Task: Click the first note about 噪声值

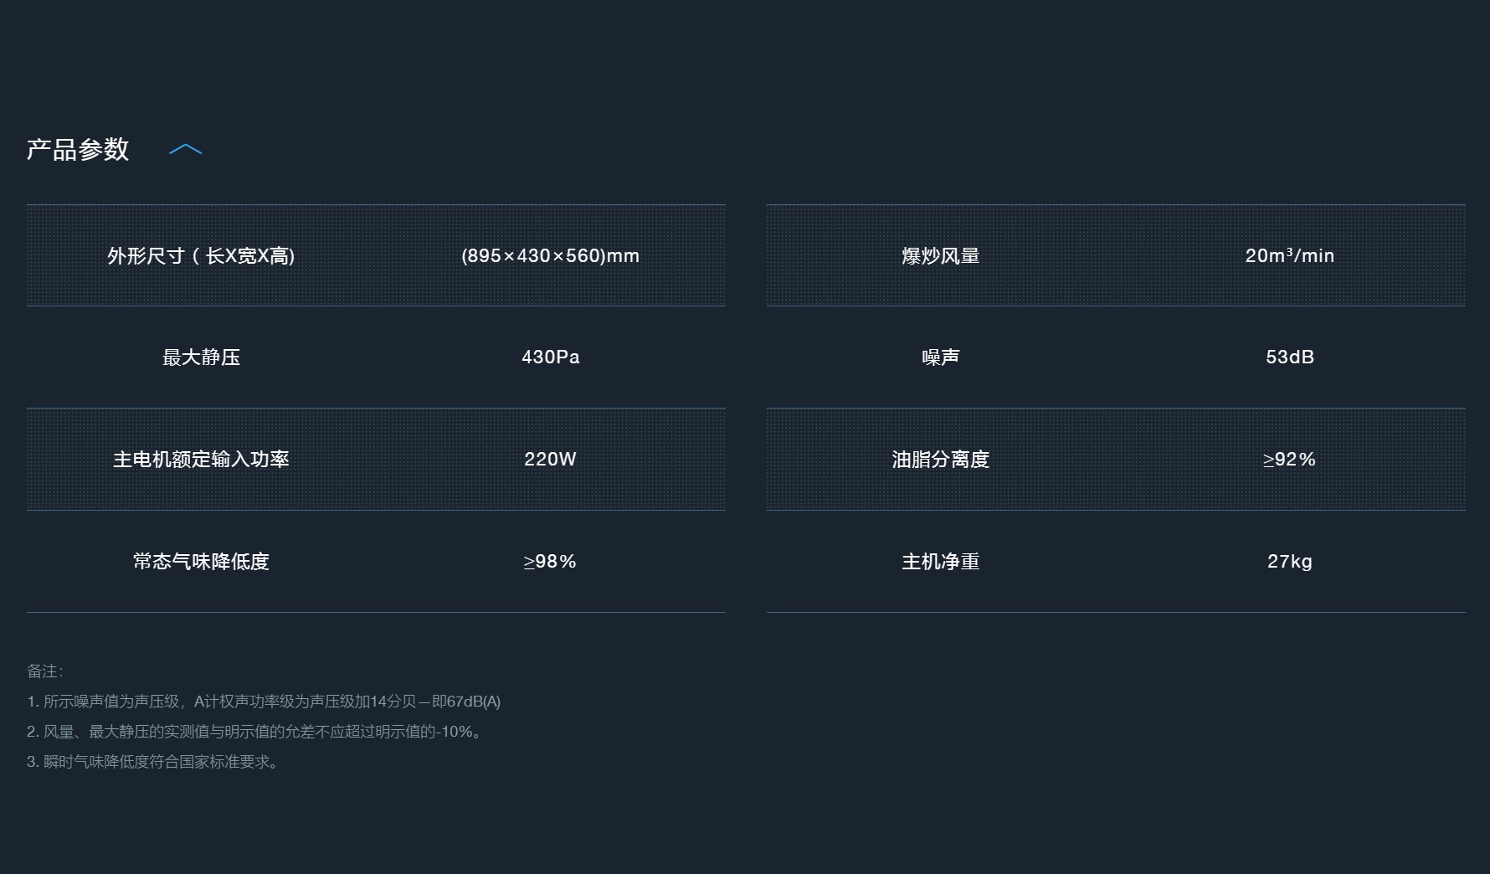Action: coord(264,702)
